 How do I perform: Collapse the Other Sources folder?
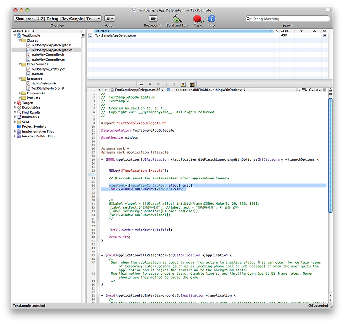tap(20, 64)
